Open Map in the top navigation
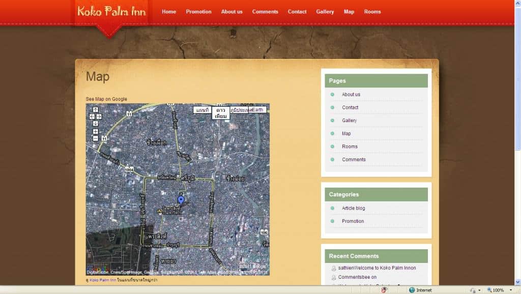Image resolution: width=521 pixels, height=294 pixels. 349,12
